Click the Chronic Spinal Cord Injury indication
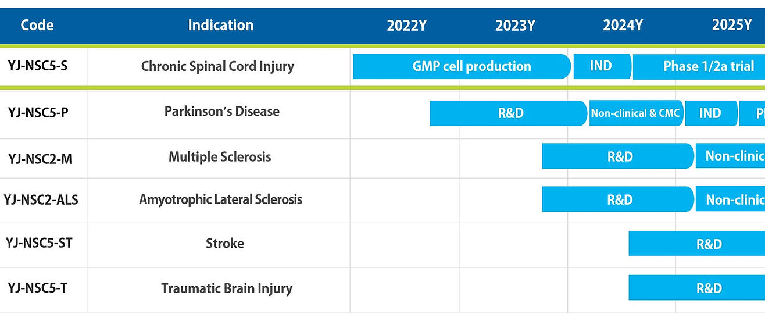Screen dimensions: 765x321 click(217, 66)
